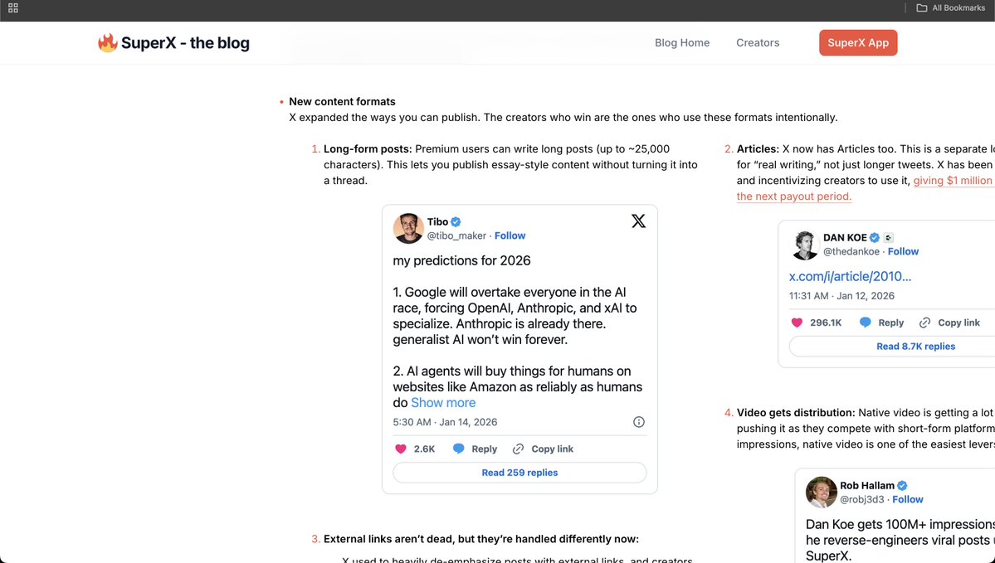Click DAN KOE's verified badge
995x563 pixels.
(875, 238)
